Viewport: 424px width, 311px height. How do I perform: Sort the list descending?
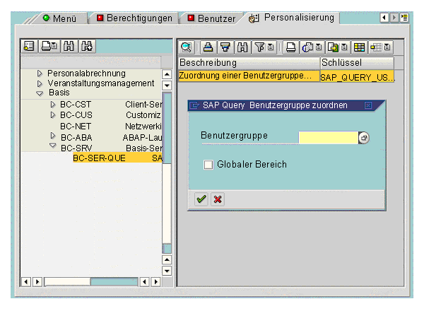click(x=225, y=47)
